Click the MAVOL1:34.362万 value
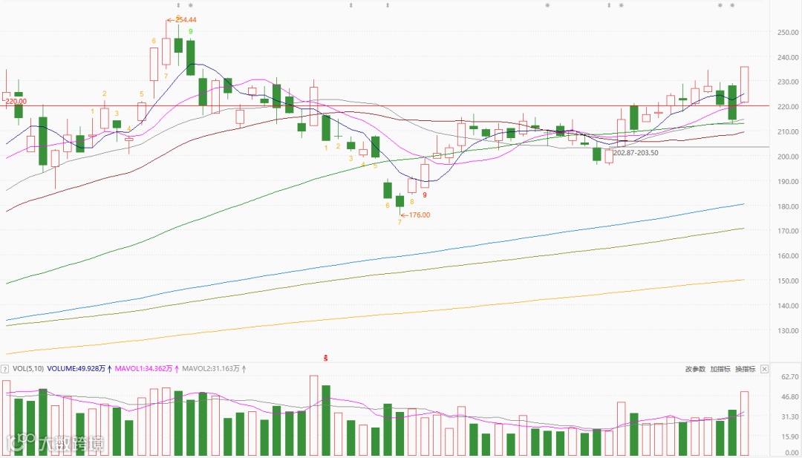 pyautogui.click(x=144, y=368)
